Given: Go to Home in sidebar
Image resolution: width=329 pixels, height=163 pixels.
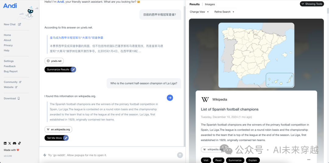Looking at the screenshot, I should [x=7, y=35].
